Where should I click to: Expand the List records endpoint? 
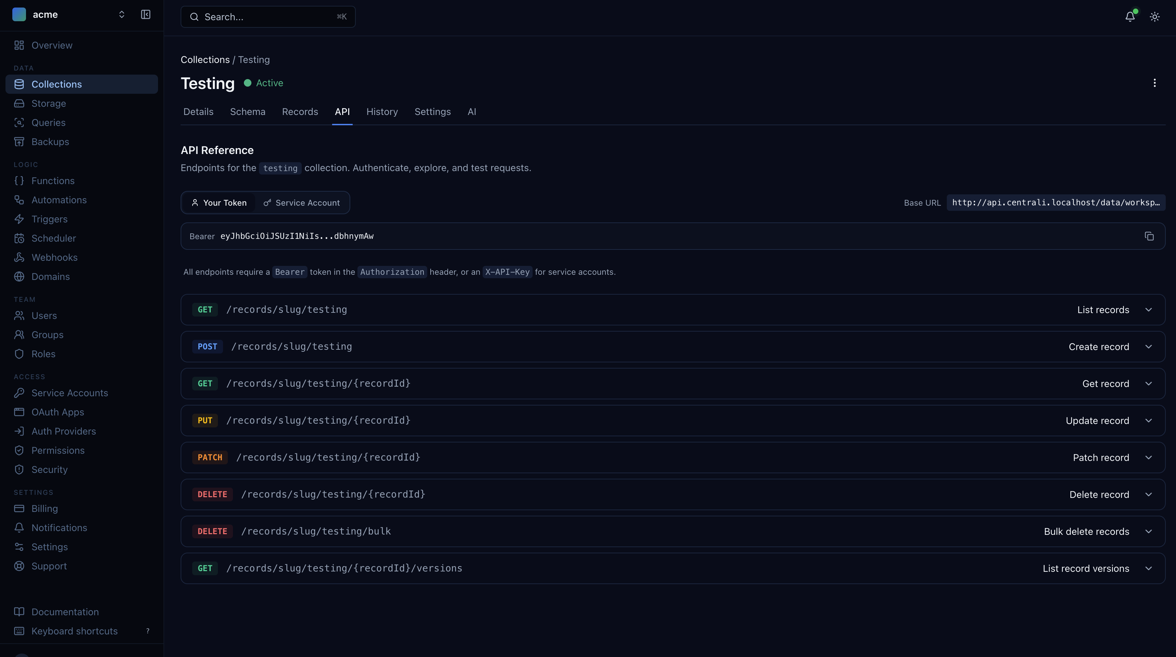(1149, 310)
